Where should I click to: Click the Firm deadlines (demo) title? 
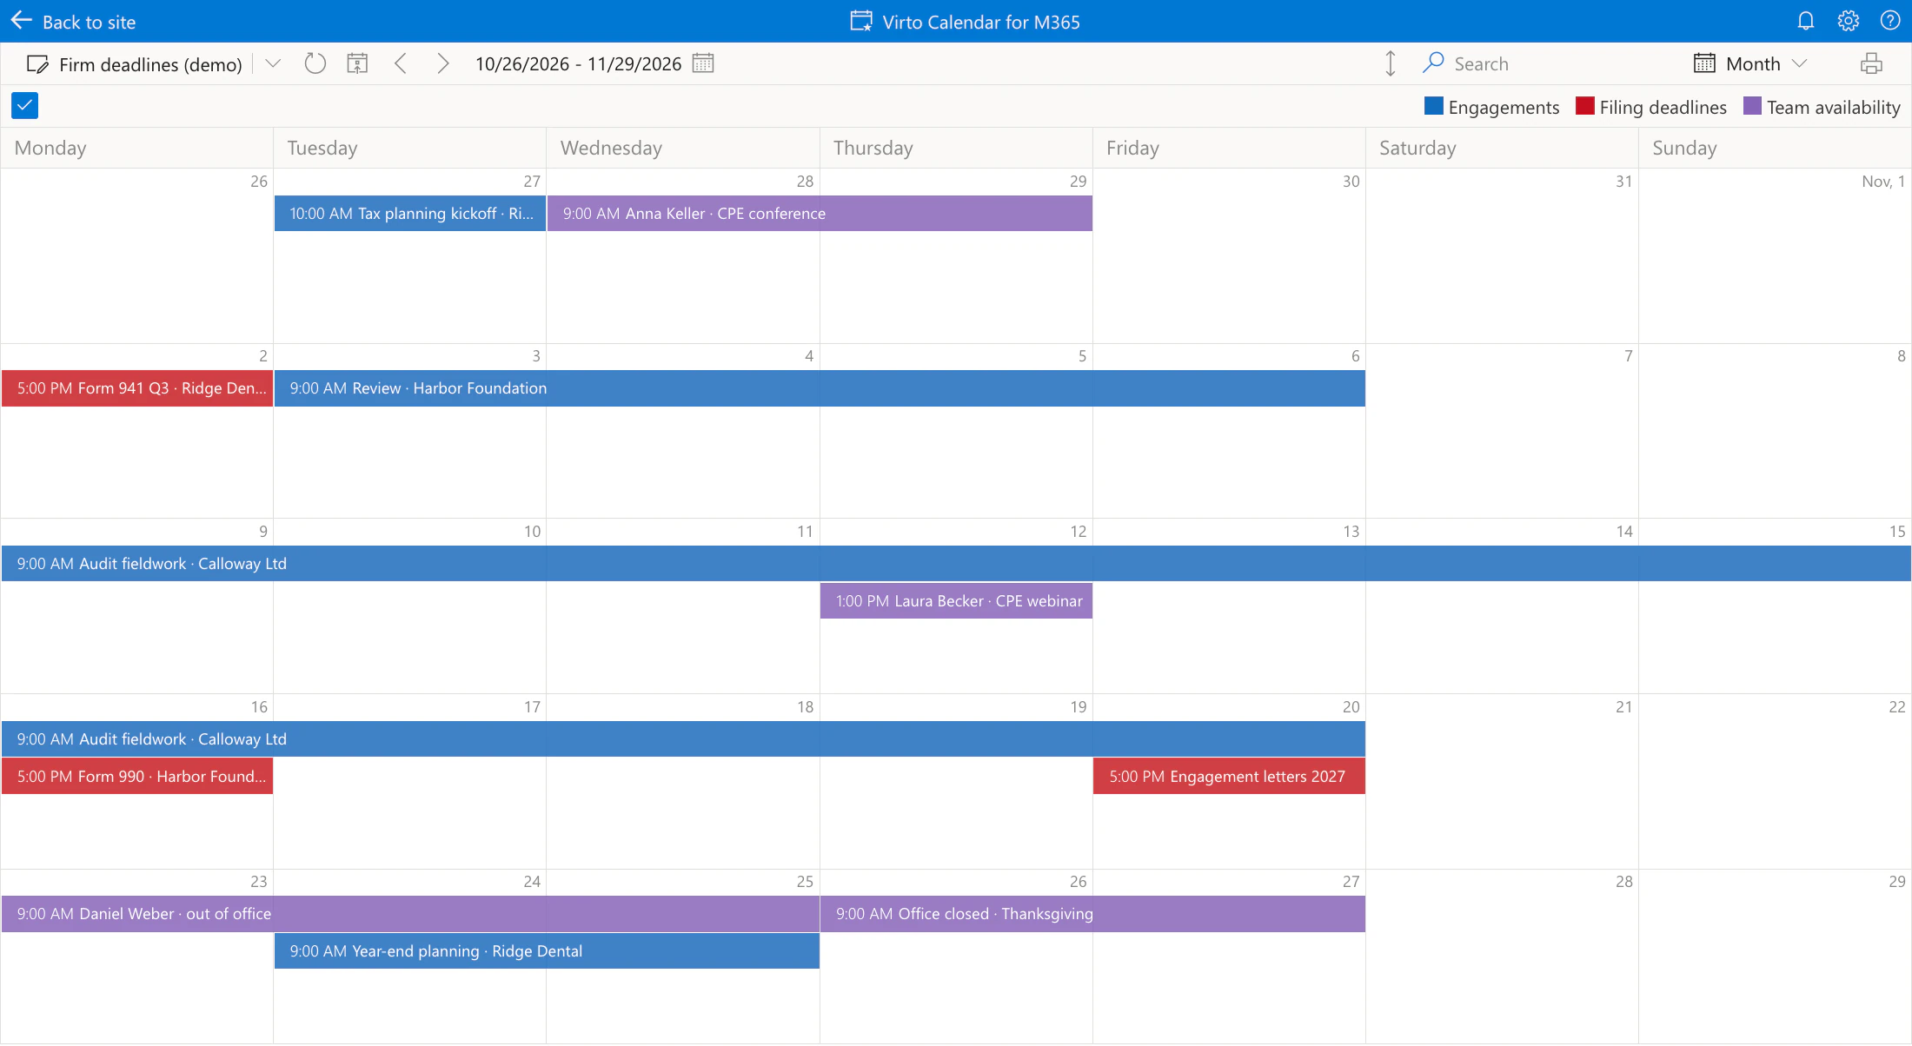coord(150,65)
